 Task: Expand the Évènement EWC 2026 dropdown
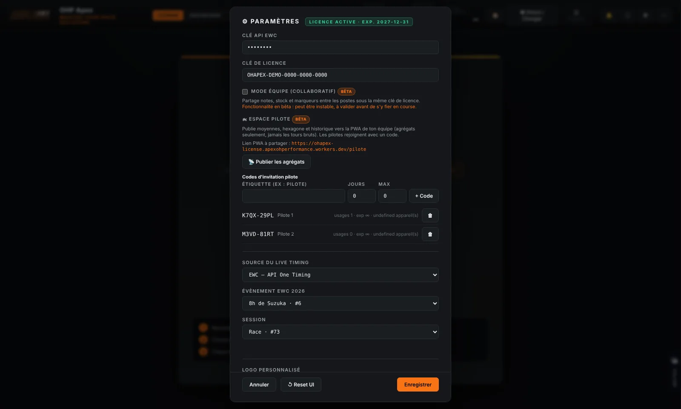point(340,303)
